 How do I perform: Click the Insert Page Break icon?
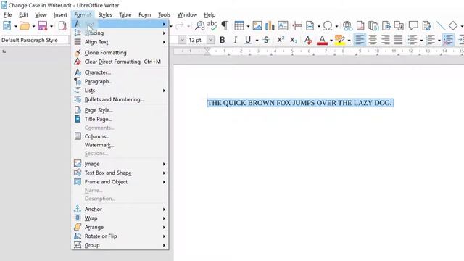pyautogui.click(x=297, y=26)
